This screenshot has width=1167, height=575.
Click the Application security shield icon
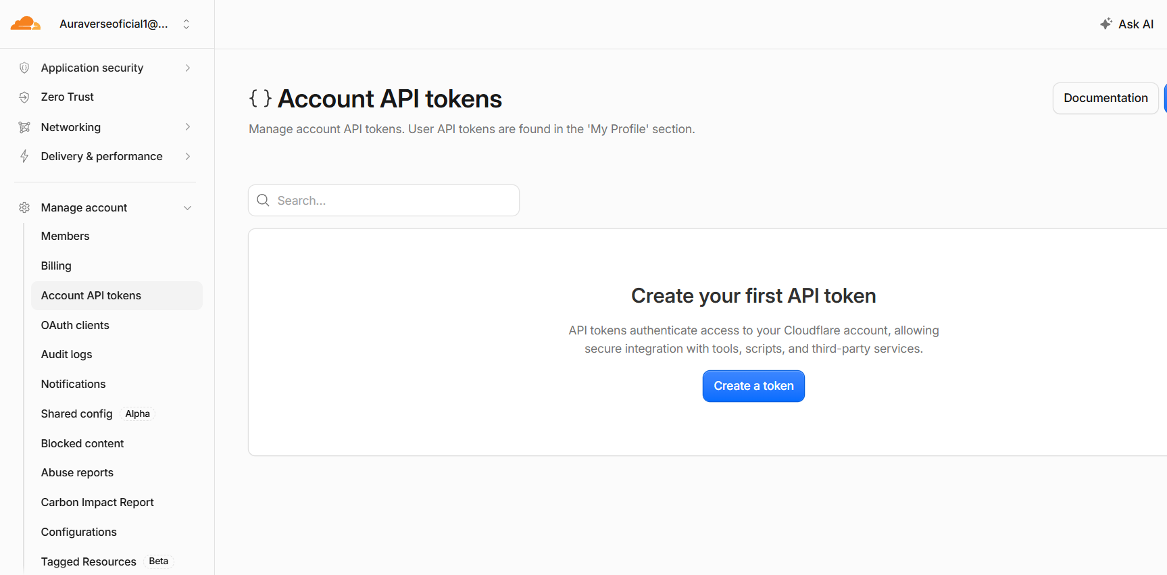click(24, 68)
